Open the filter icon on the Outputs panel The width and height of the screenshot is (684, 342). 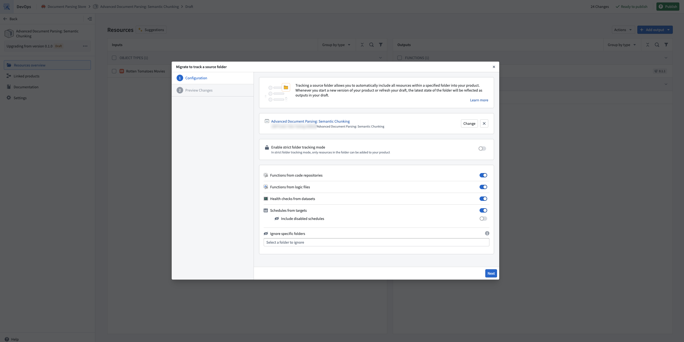click(666, 44)
